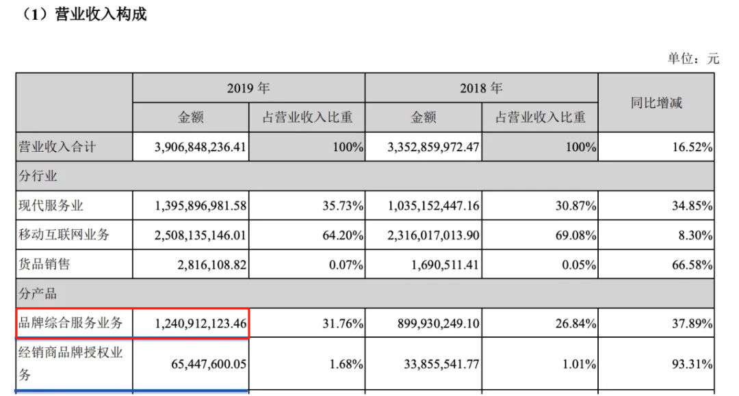Click the 现代服务业 row label
Image resolution: width=739 pixels, height=396 pixels.
pyautogui.click(x=51, y=206)
